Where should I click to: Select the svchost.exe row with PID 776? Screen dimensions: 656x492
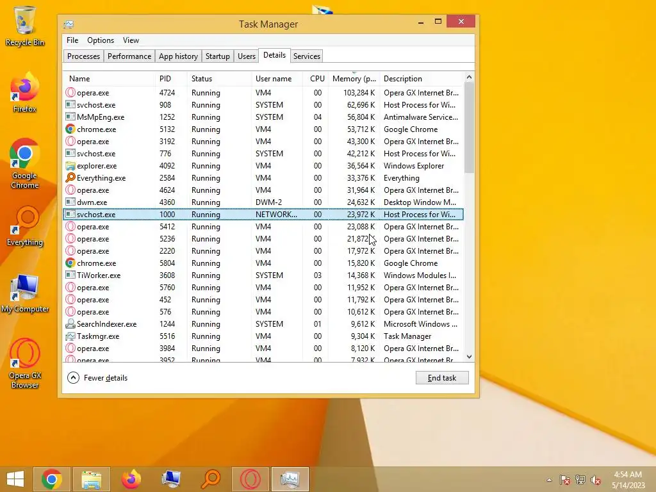tap(263, 154)
